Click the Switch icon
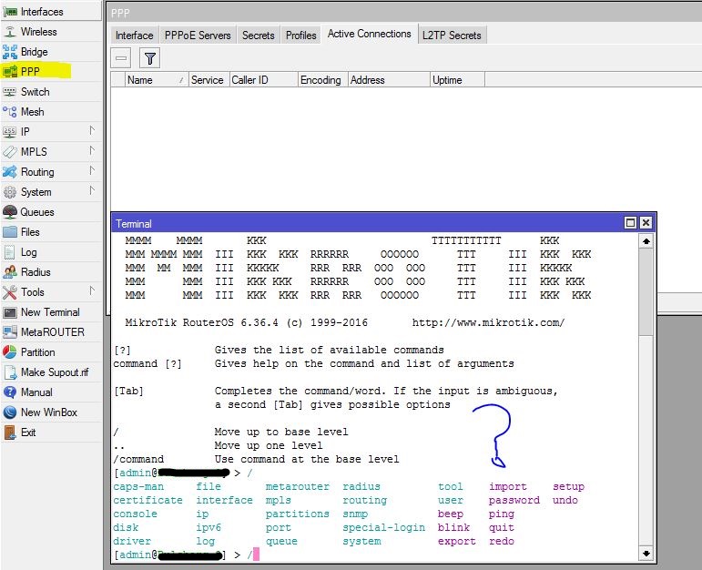The width and height of the screenshot is (702, 570). pos(10,92)
